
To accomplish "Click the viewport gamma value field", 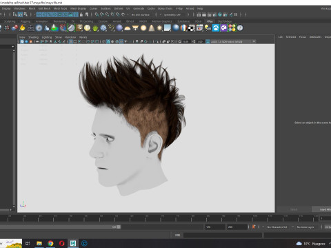I will (x=200, y=41).
